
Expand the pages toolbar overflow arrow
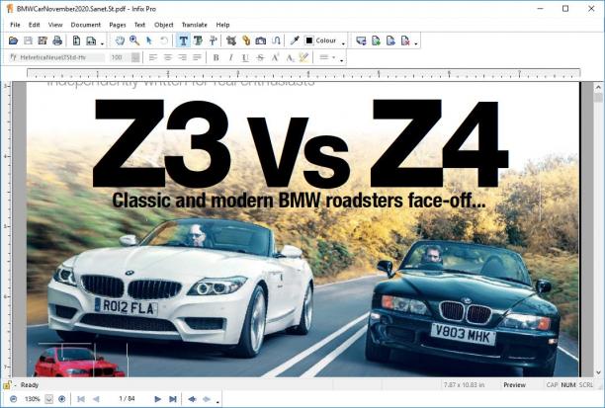point(416,43)
